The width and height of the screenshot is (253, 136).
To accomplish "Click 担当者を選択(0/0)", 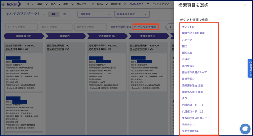I will pyautogui.click(x=120, y=27).
